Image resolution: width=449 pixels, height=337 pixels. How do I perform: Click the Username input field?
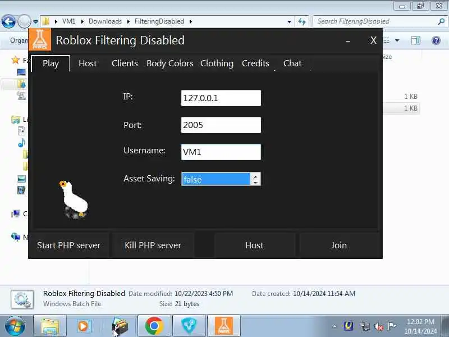(221, 152)
